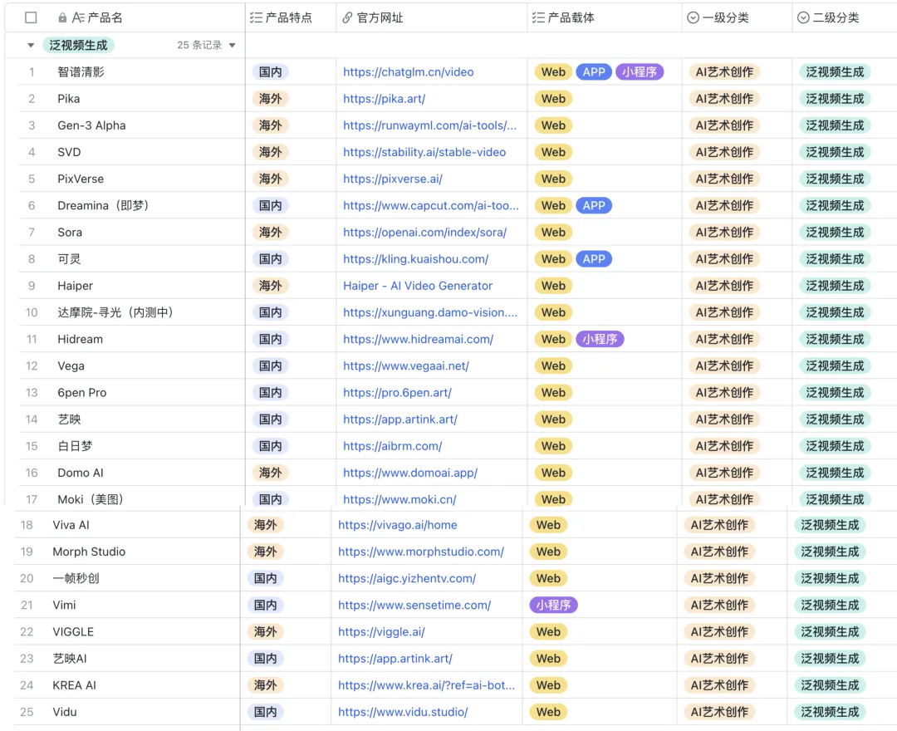The image size is (897, 731).
Task: Click the 小程序 tag in Vimi row
Action: point(553,606)
